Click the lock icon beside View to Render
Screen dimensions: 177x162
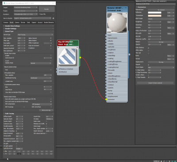coord(53,18)
